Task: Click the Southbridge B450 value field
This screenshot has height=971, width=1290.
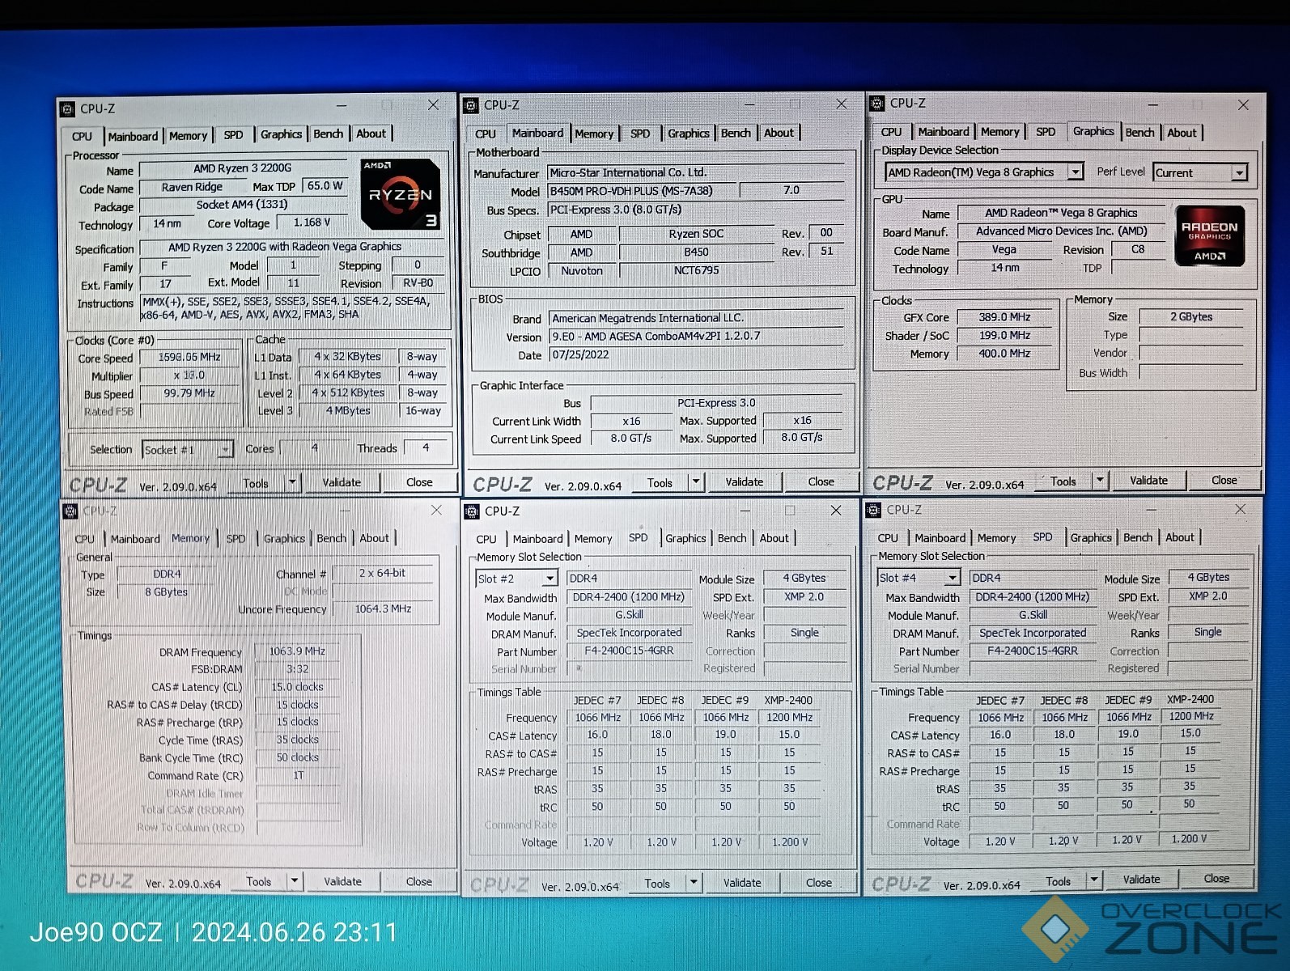Action: coord(696,252)
